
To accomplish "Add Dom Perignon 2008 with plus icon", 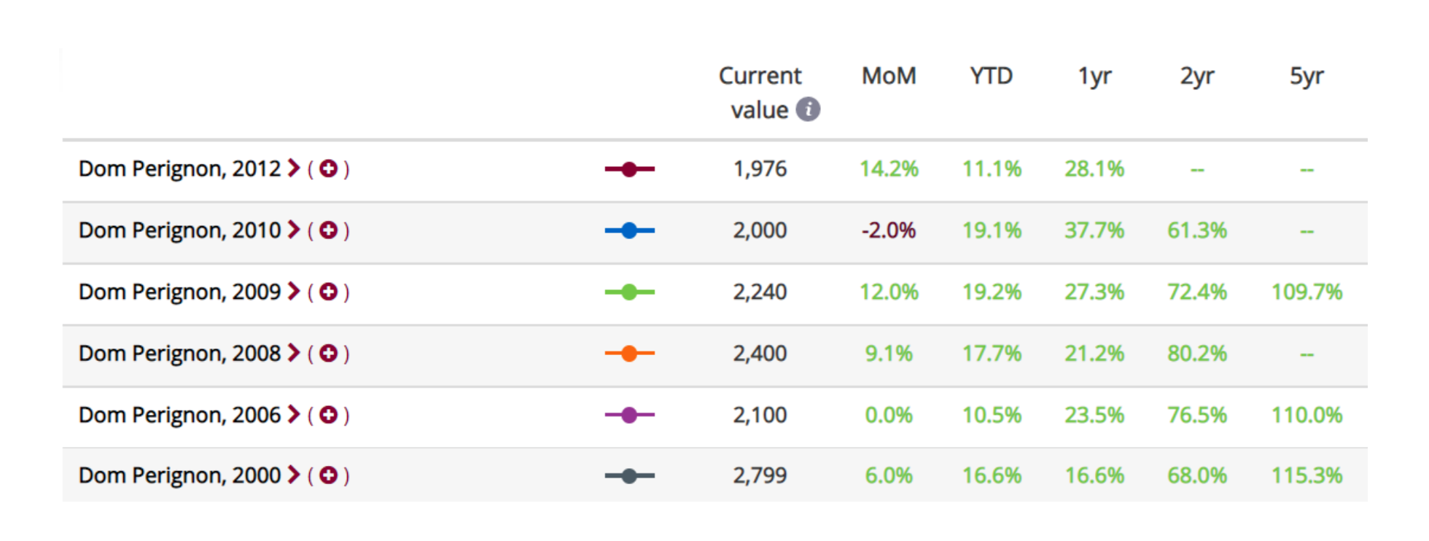I will tap(329, 354).
